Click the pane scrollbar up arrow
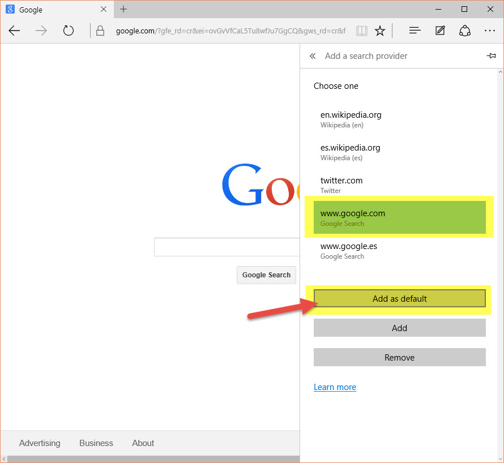 (501, 72)
